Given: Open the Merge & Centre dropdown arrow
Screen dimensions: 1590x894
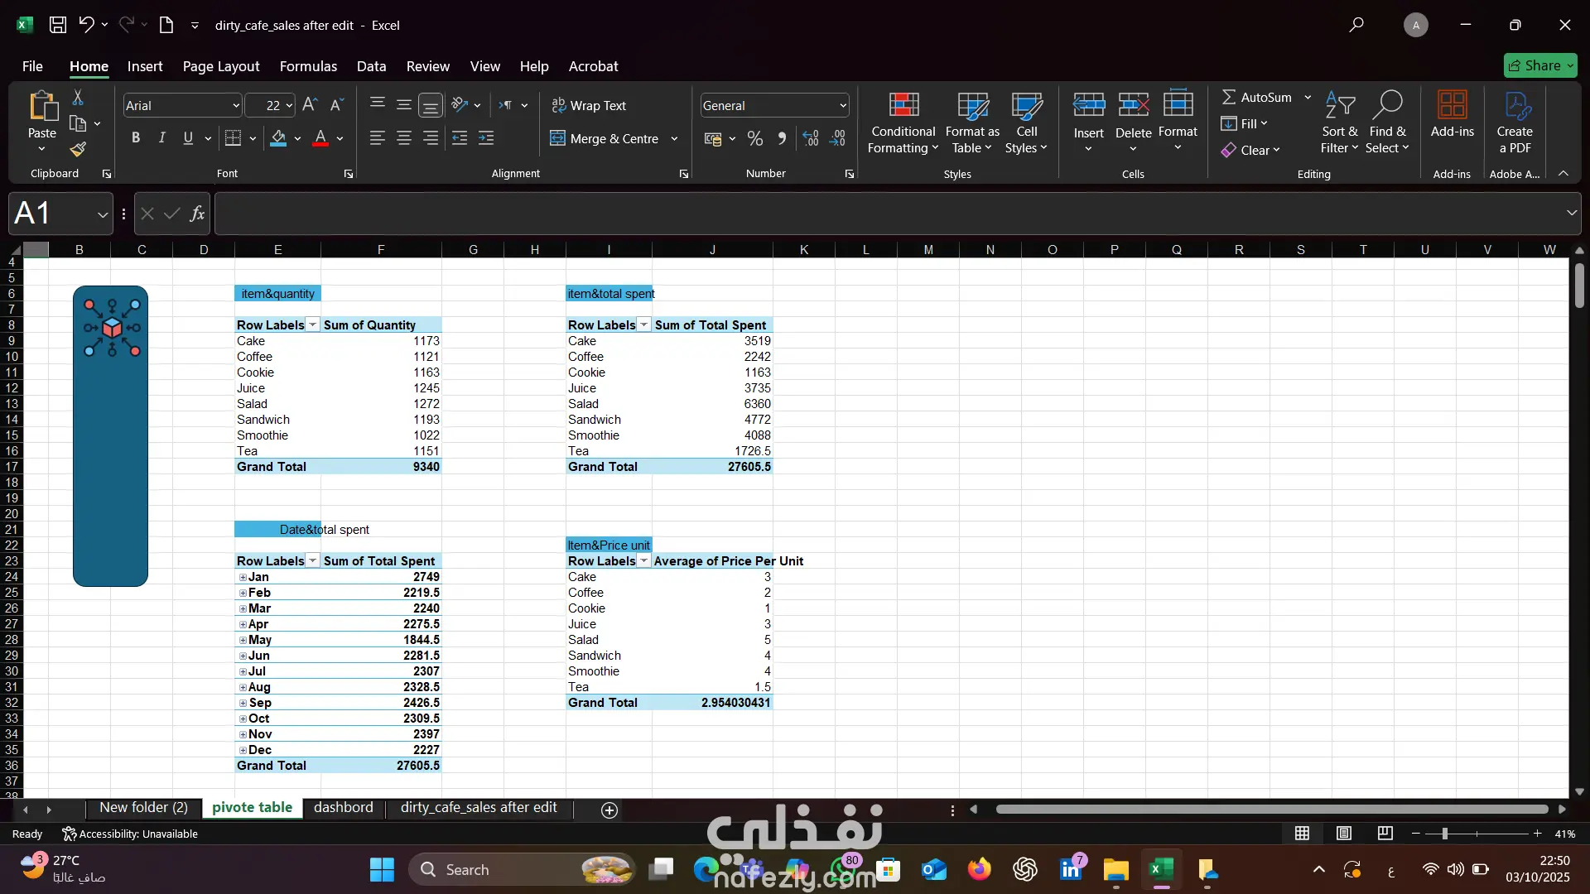Looking at the screenshot, I should pos(674,139).
